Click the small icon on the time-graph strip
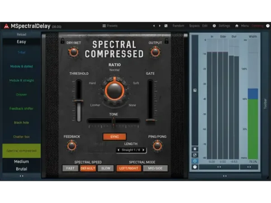 (195, 90)
